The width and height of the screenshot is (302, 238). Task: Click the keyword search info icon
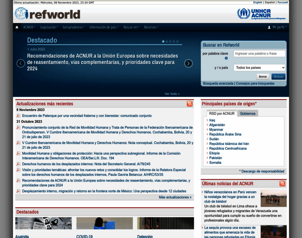pyautogui.click(x=226, y=58)
